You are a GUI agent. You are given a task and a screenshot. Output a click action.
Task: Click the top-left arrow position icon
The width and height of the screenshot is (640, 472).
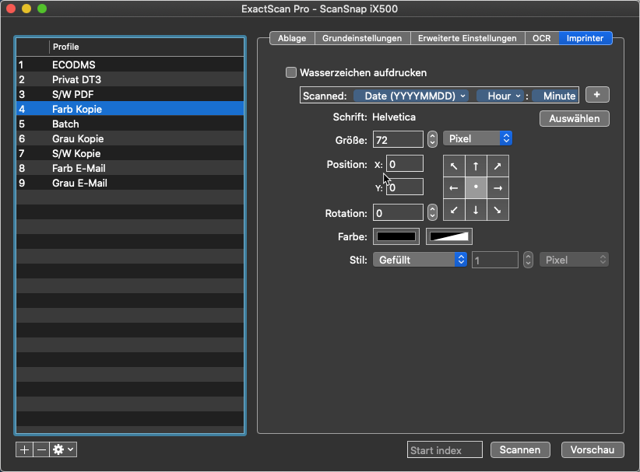453,166
